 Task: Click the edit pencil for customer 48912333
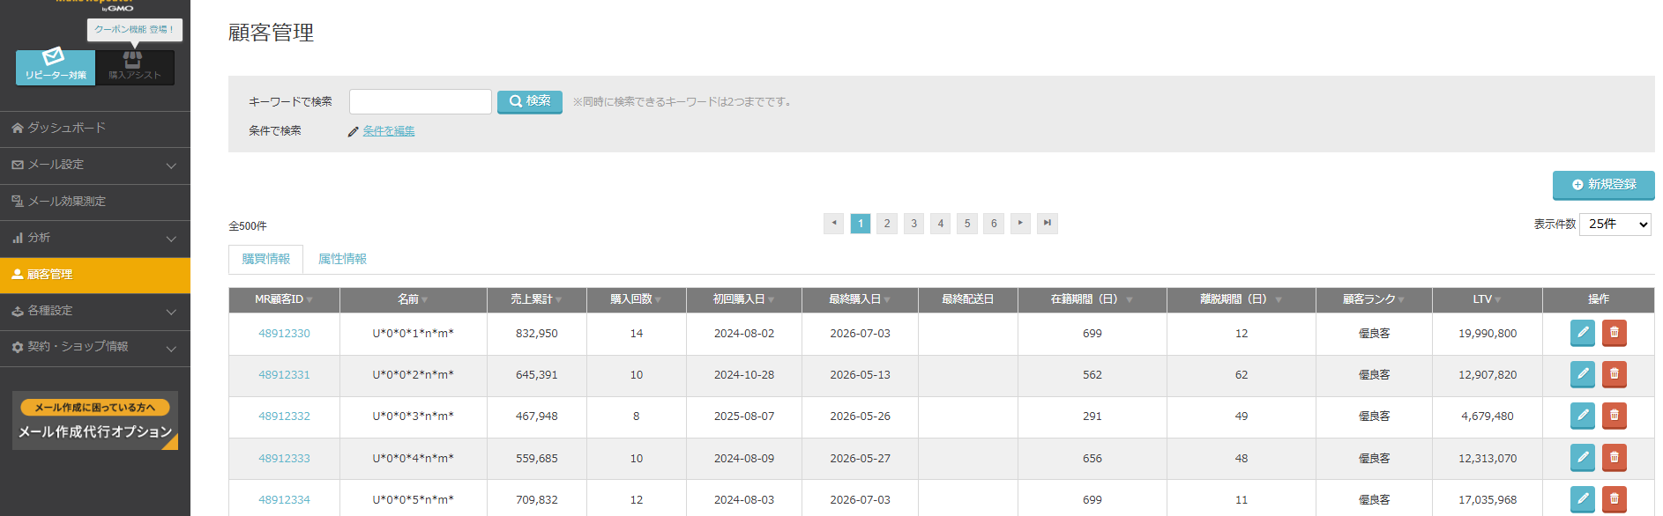click(x=1582, y=458)
